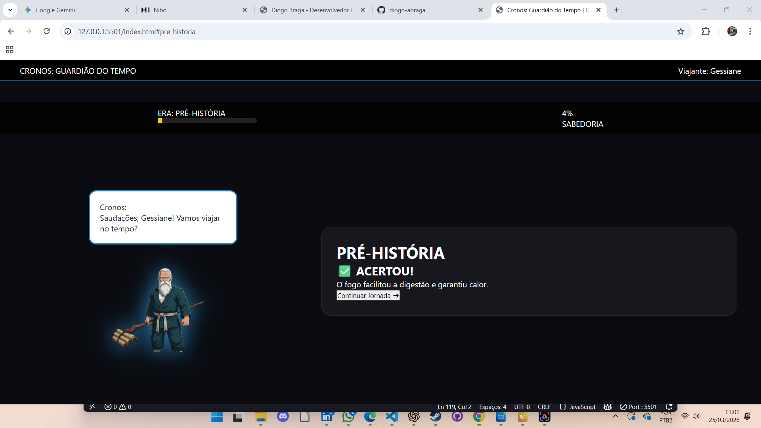Open Discord from the taskbar

(283, 417)
